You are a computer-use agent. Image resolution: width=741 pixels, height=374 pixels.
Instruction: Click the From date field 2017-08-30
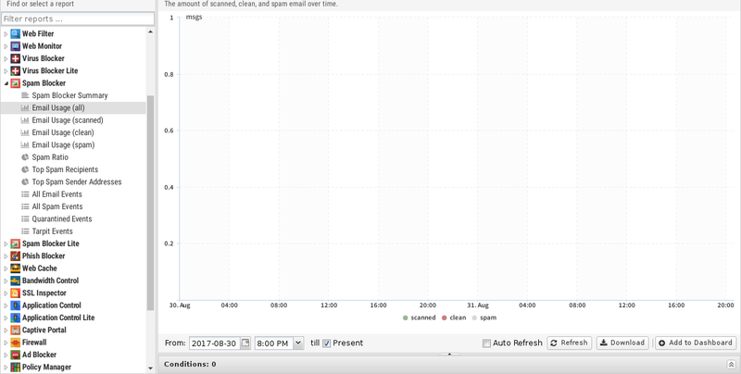(215, 343)
